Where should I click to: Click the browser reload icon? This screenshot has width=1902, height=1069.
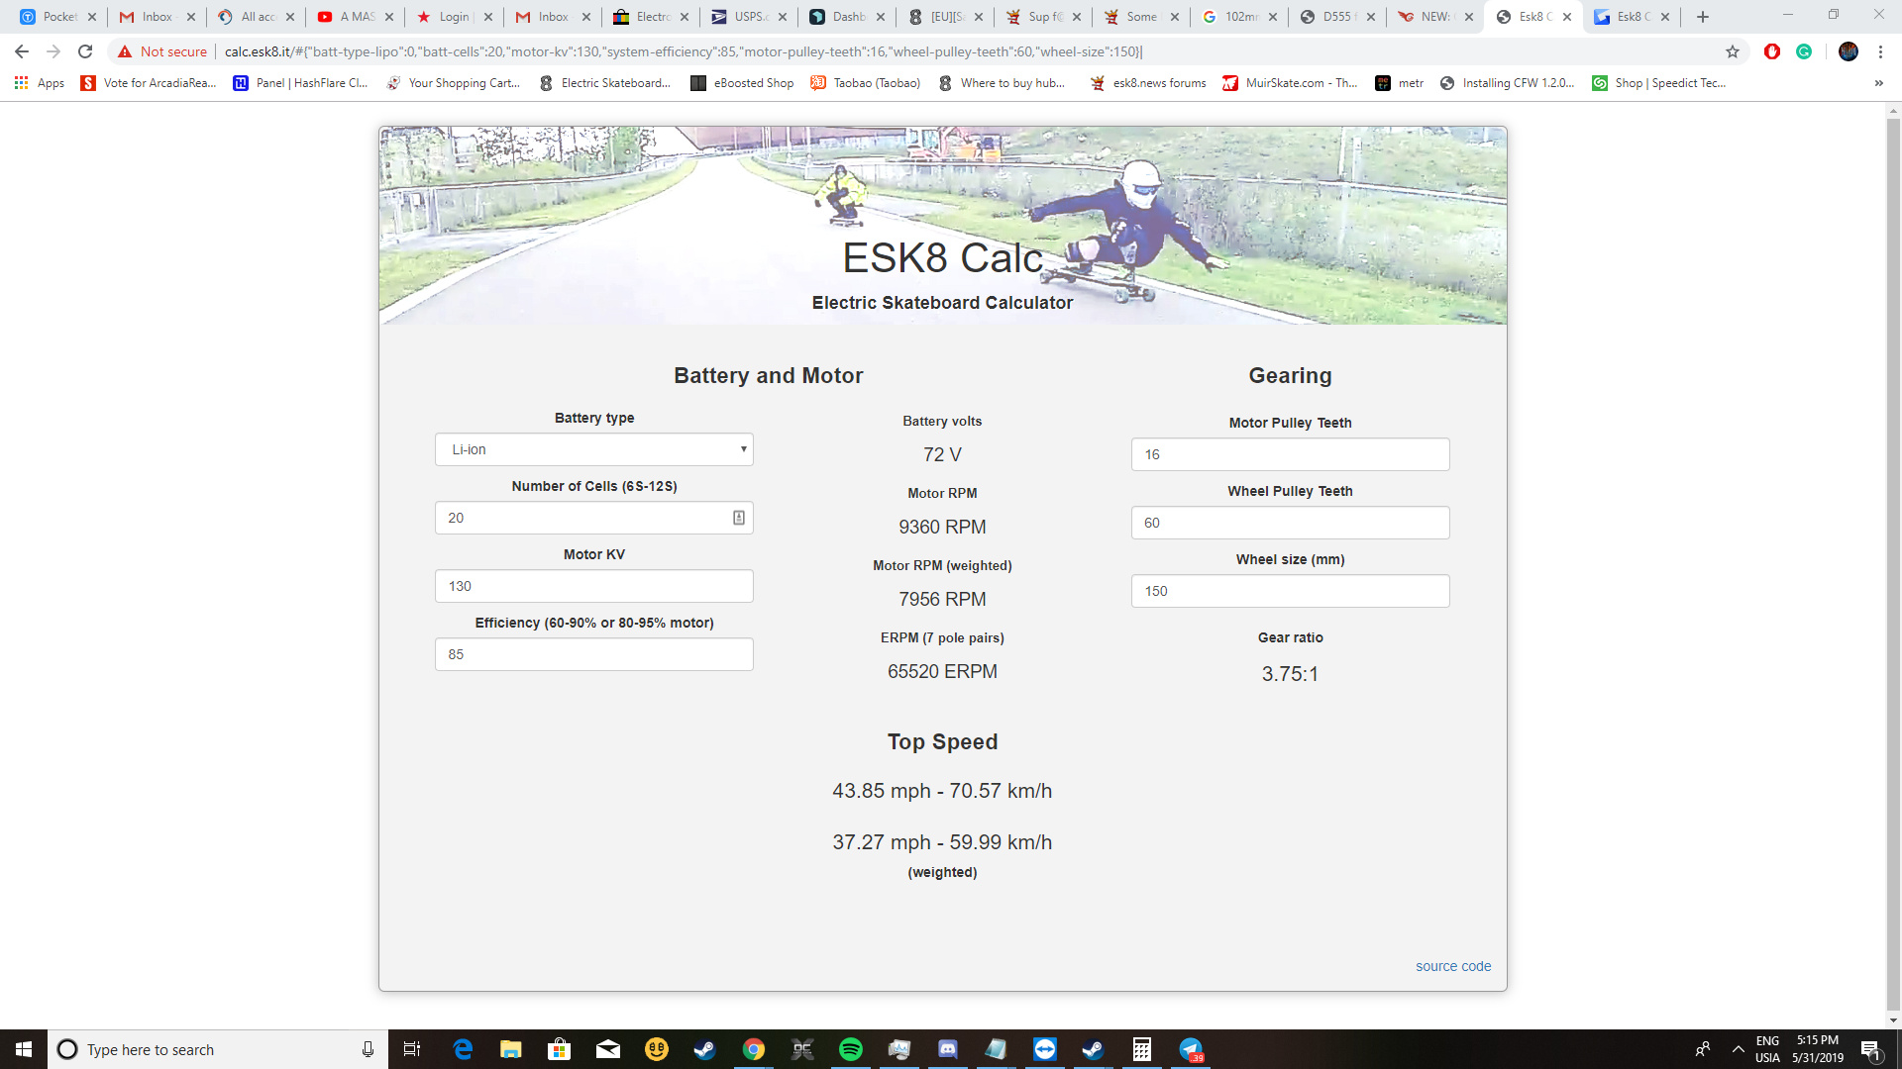click(x=85, y=51)
